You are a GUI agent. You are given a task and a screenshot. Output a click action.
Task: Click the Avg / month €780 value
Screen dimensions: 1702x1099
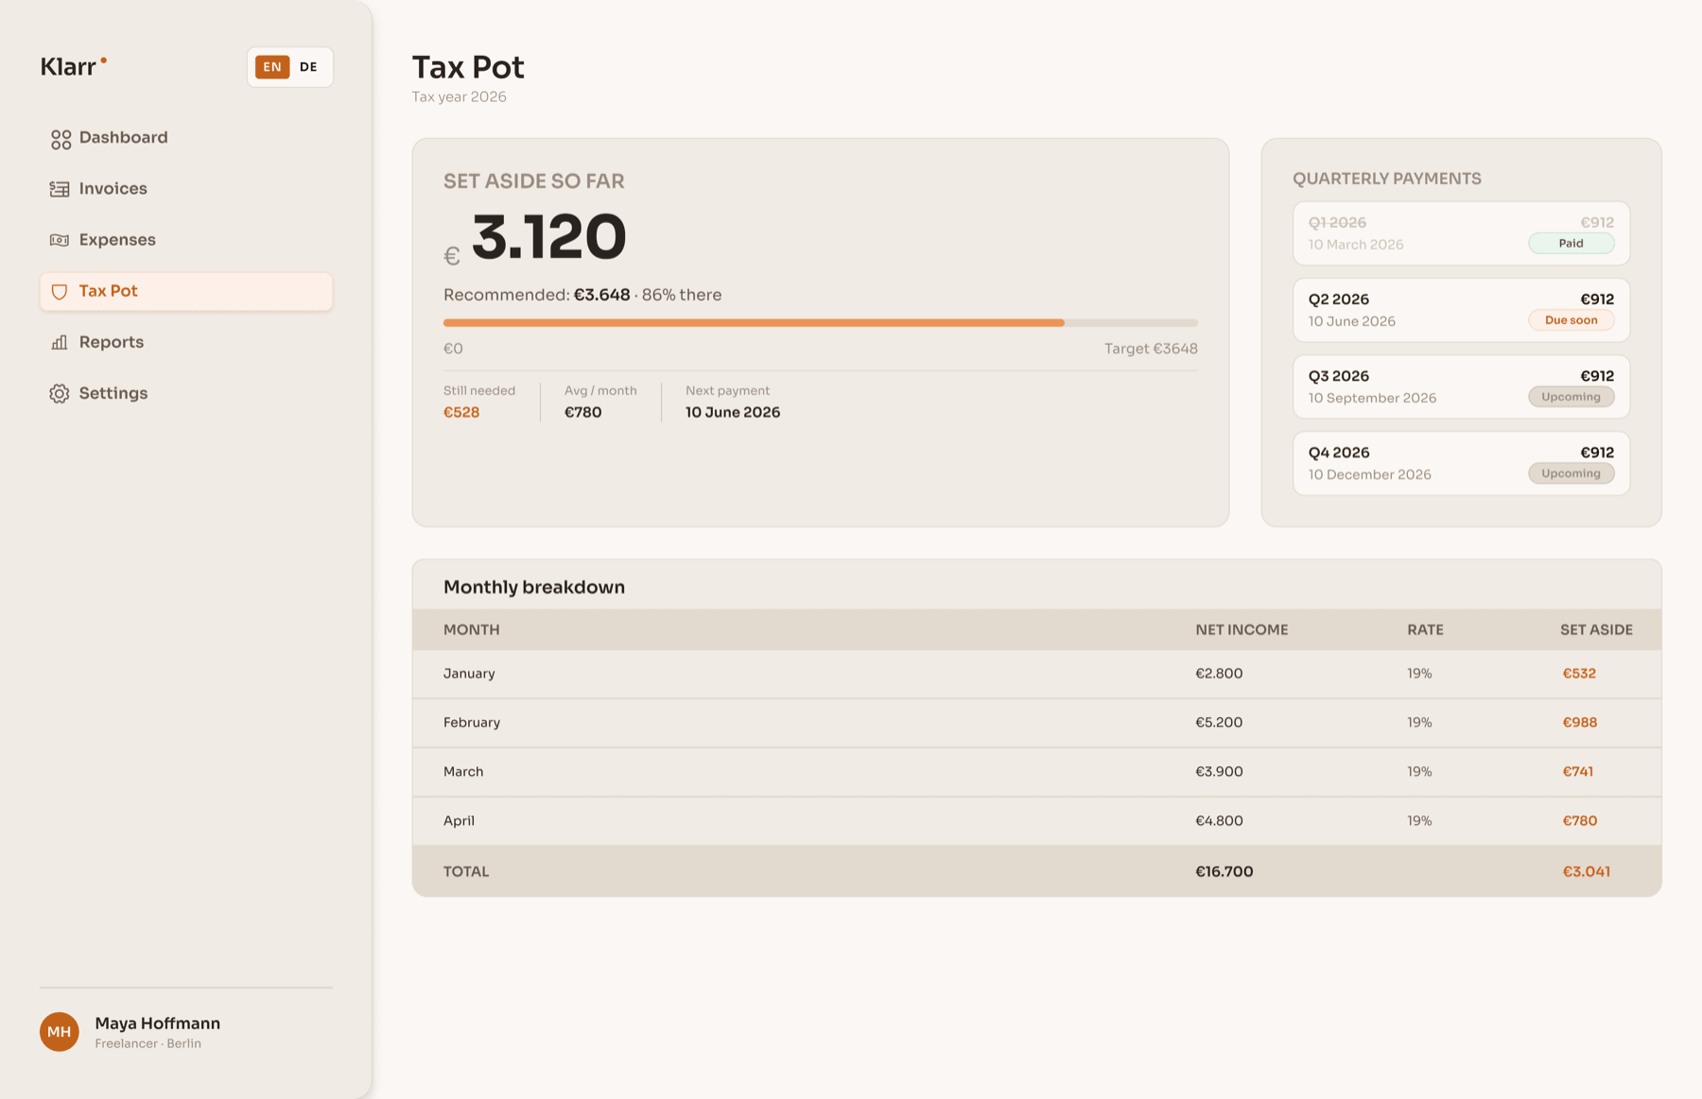582,412
